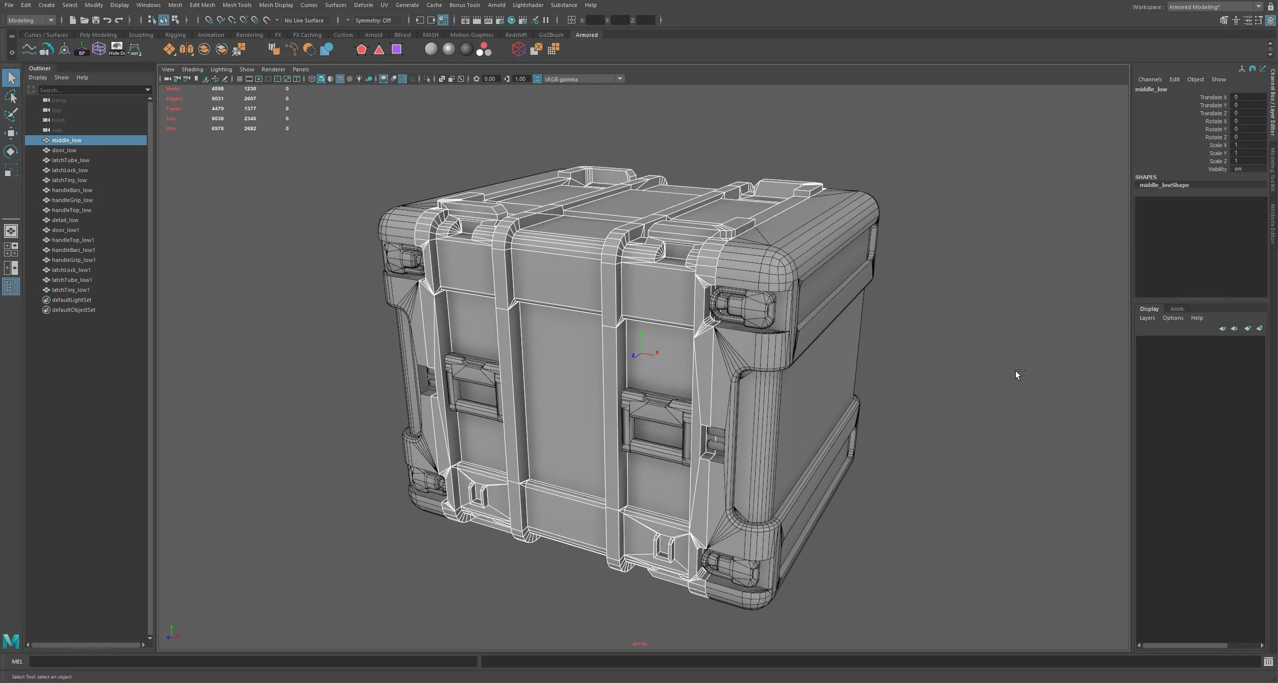The image size is (1278, 683).
Task: Click the Save Scene disk icon
Action: tap(96, 20)
